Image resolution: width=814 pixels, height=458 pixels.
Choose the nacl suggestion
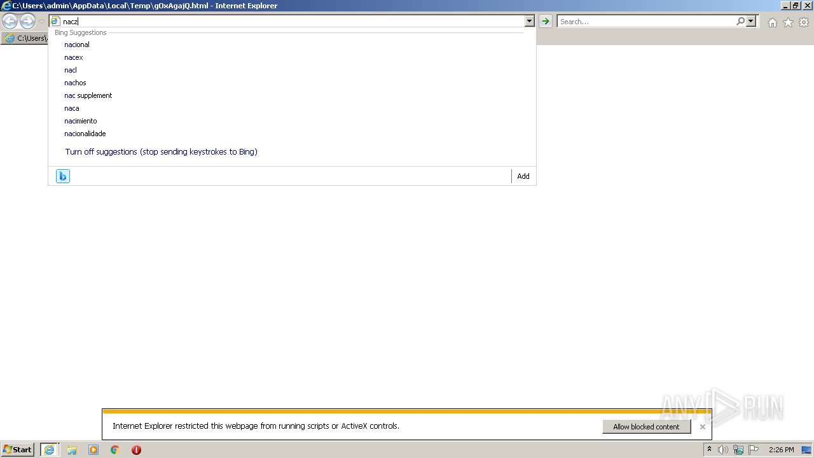tap(71, 70)
